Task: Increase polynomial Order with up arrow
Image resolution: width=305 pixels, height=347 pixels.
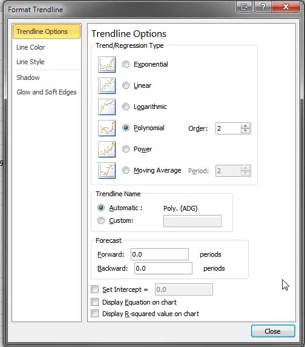Action: 245,126
